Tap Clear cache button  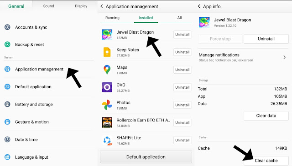266,161
